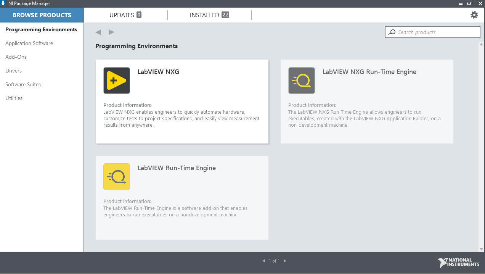Click the previous page arrow in footer
The image size is (485, 274).
pos(263,261)
